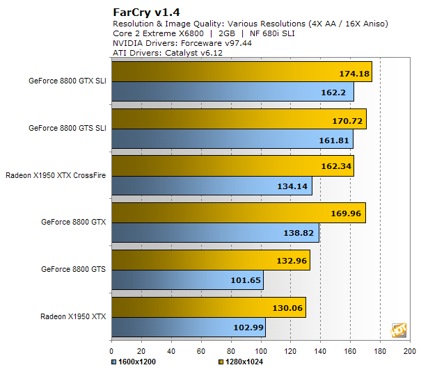This screenshot has width=421, height=372.
Task: Select the 130.06 bar value
Action: coord(287,308)
